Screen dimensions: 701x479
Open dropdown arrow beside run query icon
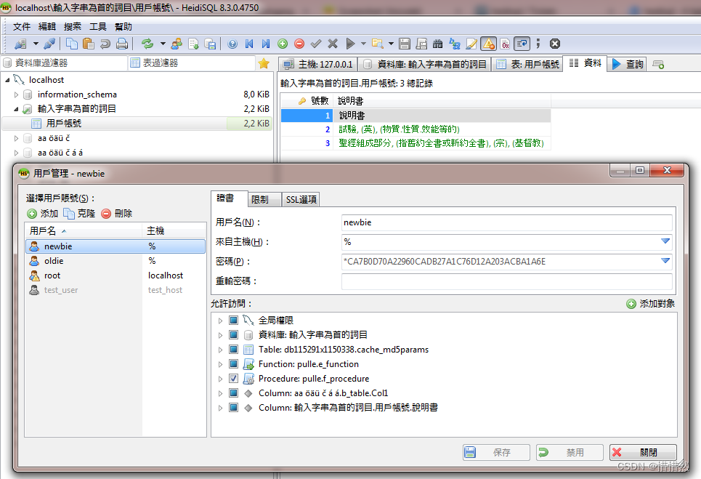pos(363,44)
